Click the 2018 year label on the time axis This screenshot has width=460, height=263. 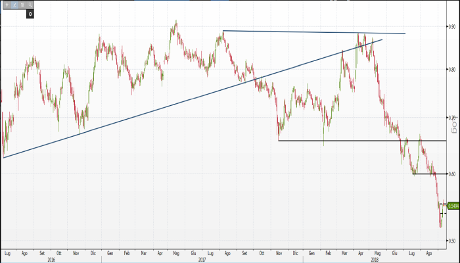[373, 260]
